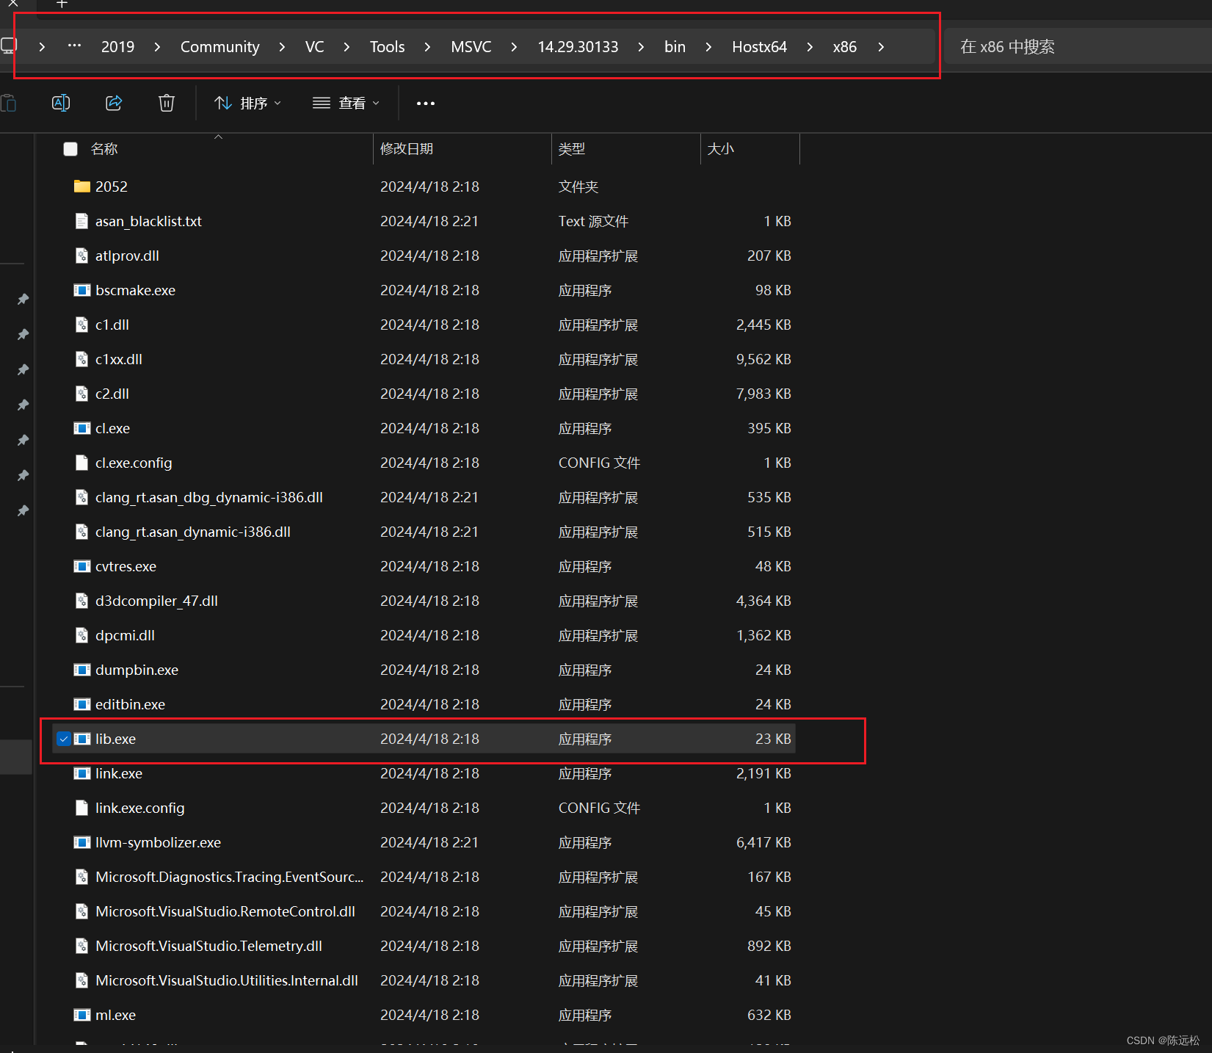Open a new tab with plus button
1212x1053 pixels.
(62, 4)
